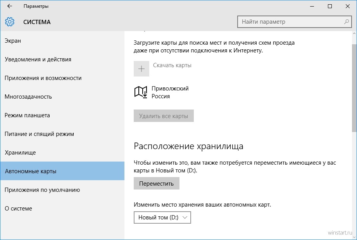The image size is (357, 240).
Task: Click the Переместить button
Action: (157, 183)
